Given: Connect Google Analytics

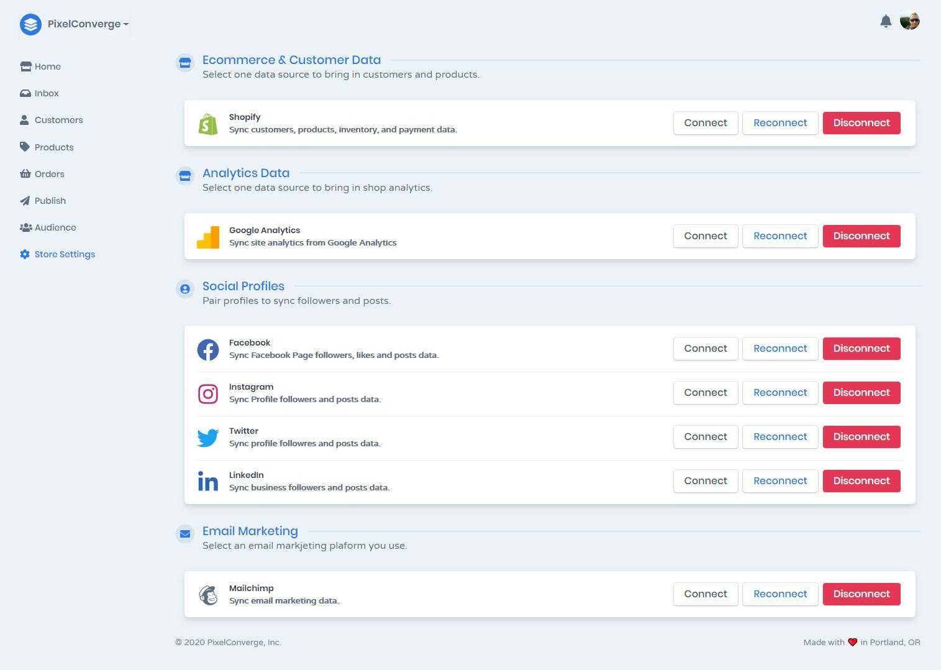Looking at the screenshot, I should [x=706, y=236].
